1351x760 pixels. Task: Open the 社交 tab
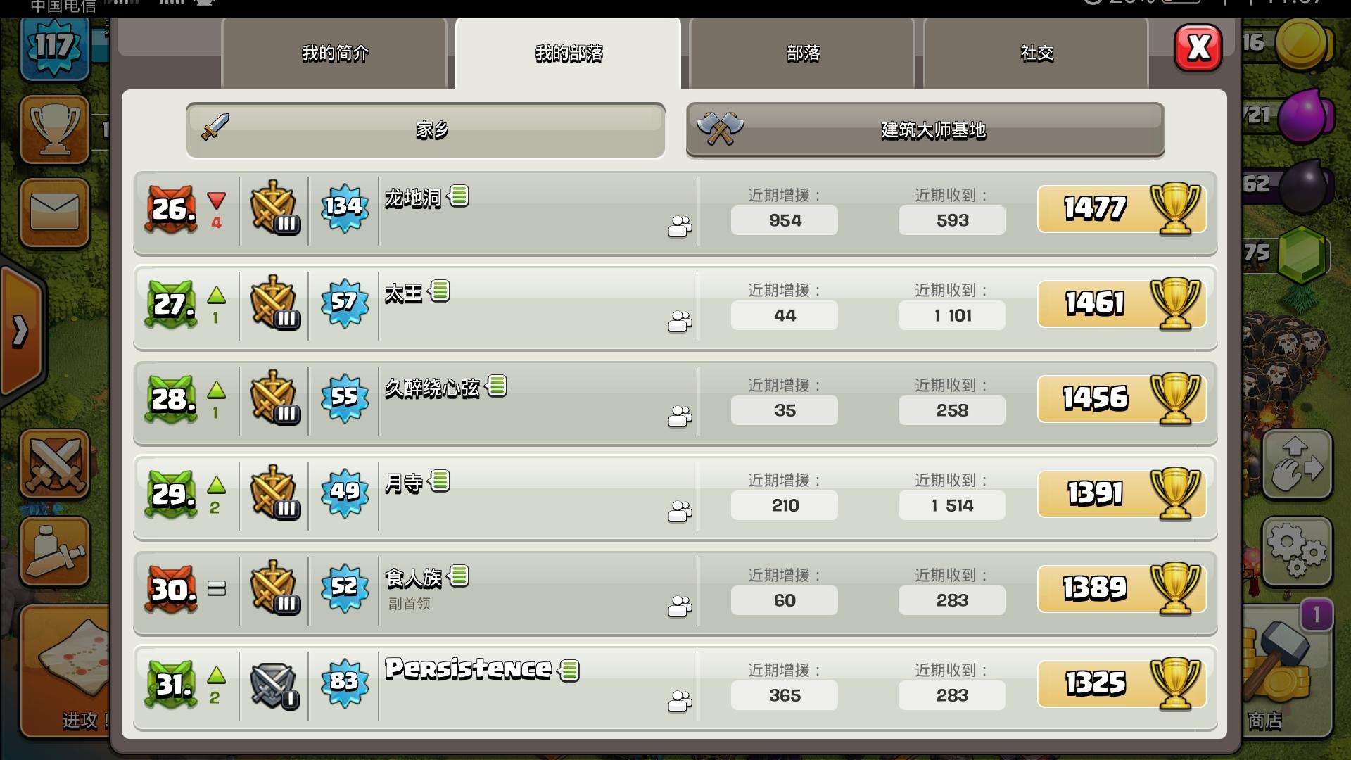tap(1036, 53)
